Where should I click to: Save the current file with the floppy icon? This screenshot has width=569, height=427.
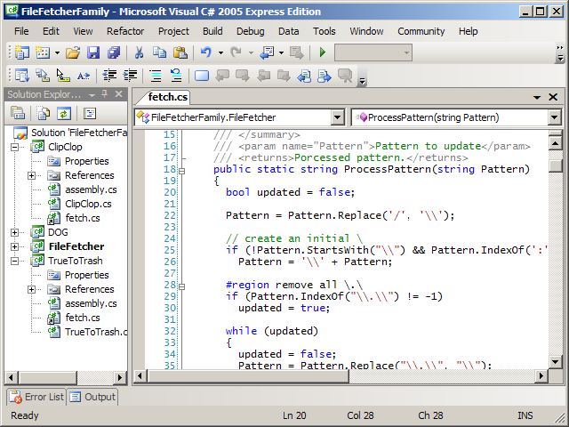tap(93, 52)
